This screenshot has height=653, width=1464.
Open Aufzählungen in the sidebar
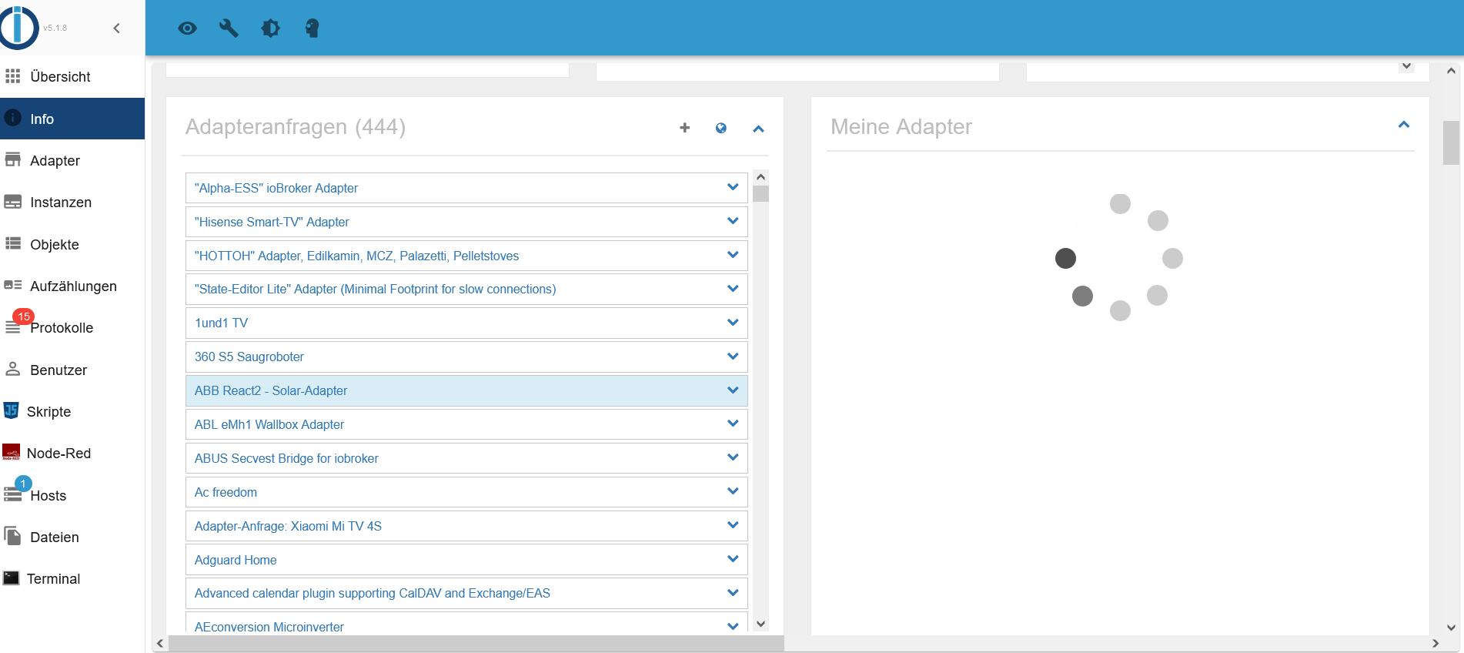[72, 286]
